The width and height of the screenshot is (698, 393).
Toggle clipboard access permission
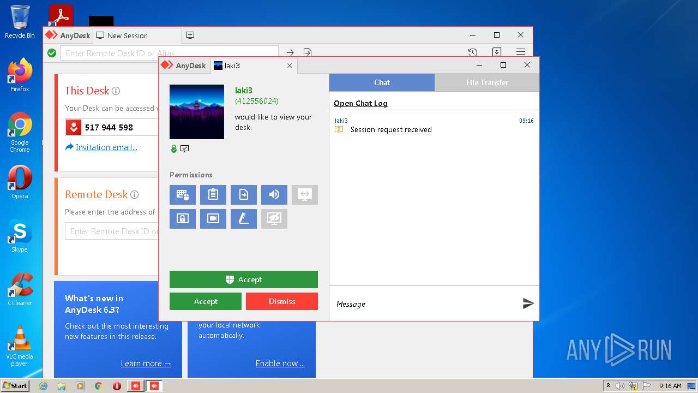coord(213,195)
